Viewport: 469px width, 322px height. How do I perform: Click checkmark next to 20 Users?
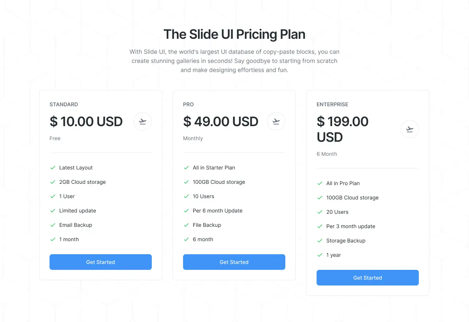(320, 212)
